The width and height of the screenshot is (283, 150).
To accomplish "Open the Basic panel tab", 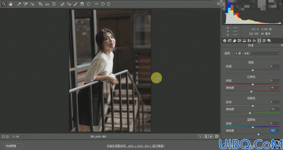I will point(224,41).
